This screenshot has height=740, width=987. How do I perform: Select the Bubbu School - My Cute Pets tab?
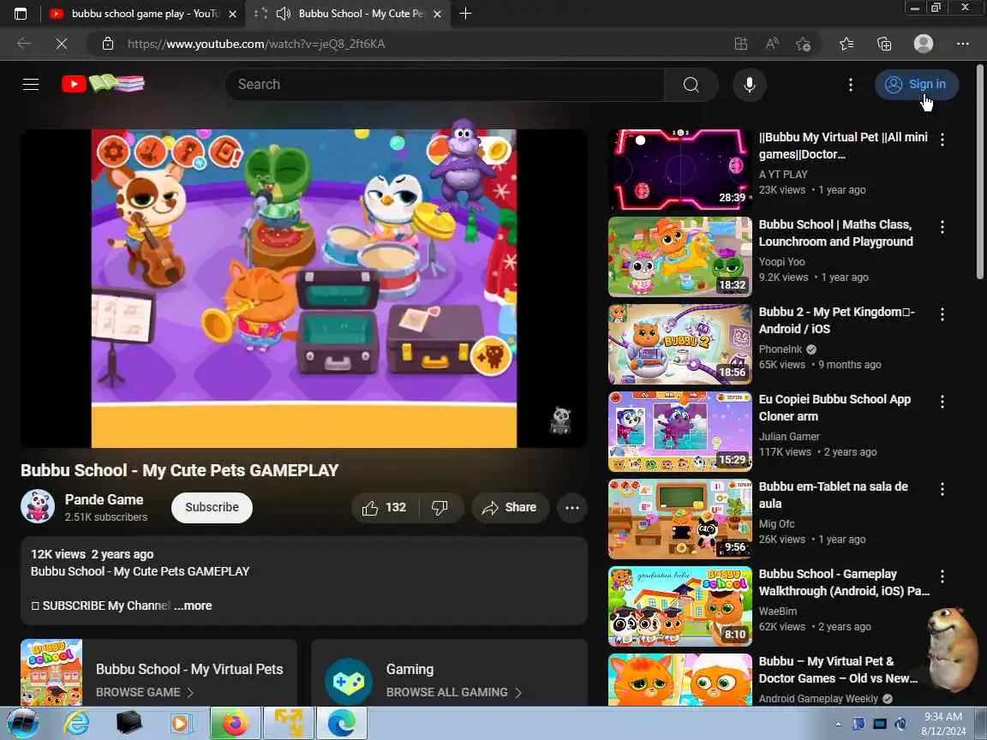(x=348, y=13)
